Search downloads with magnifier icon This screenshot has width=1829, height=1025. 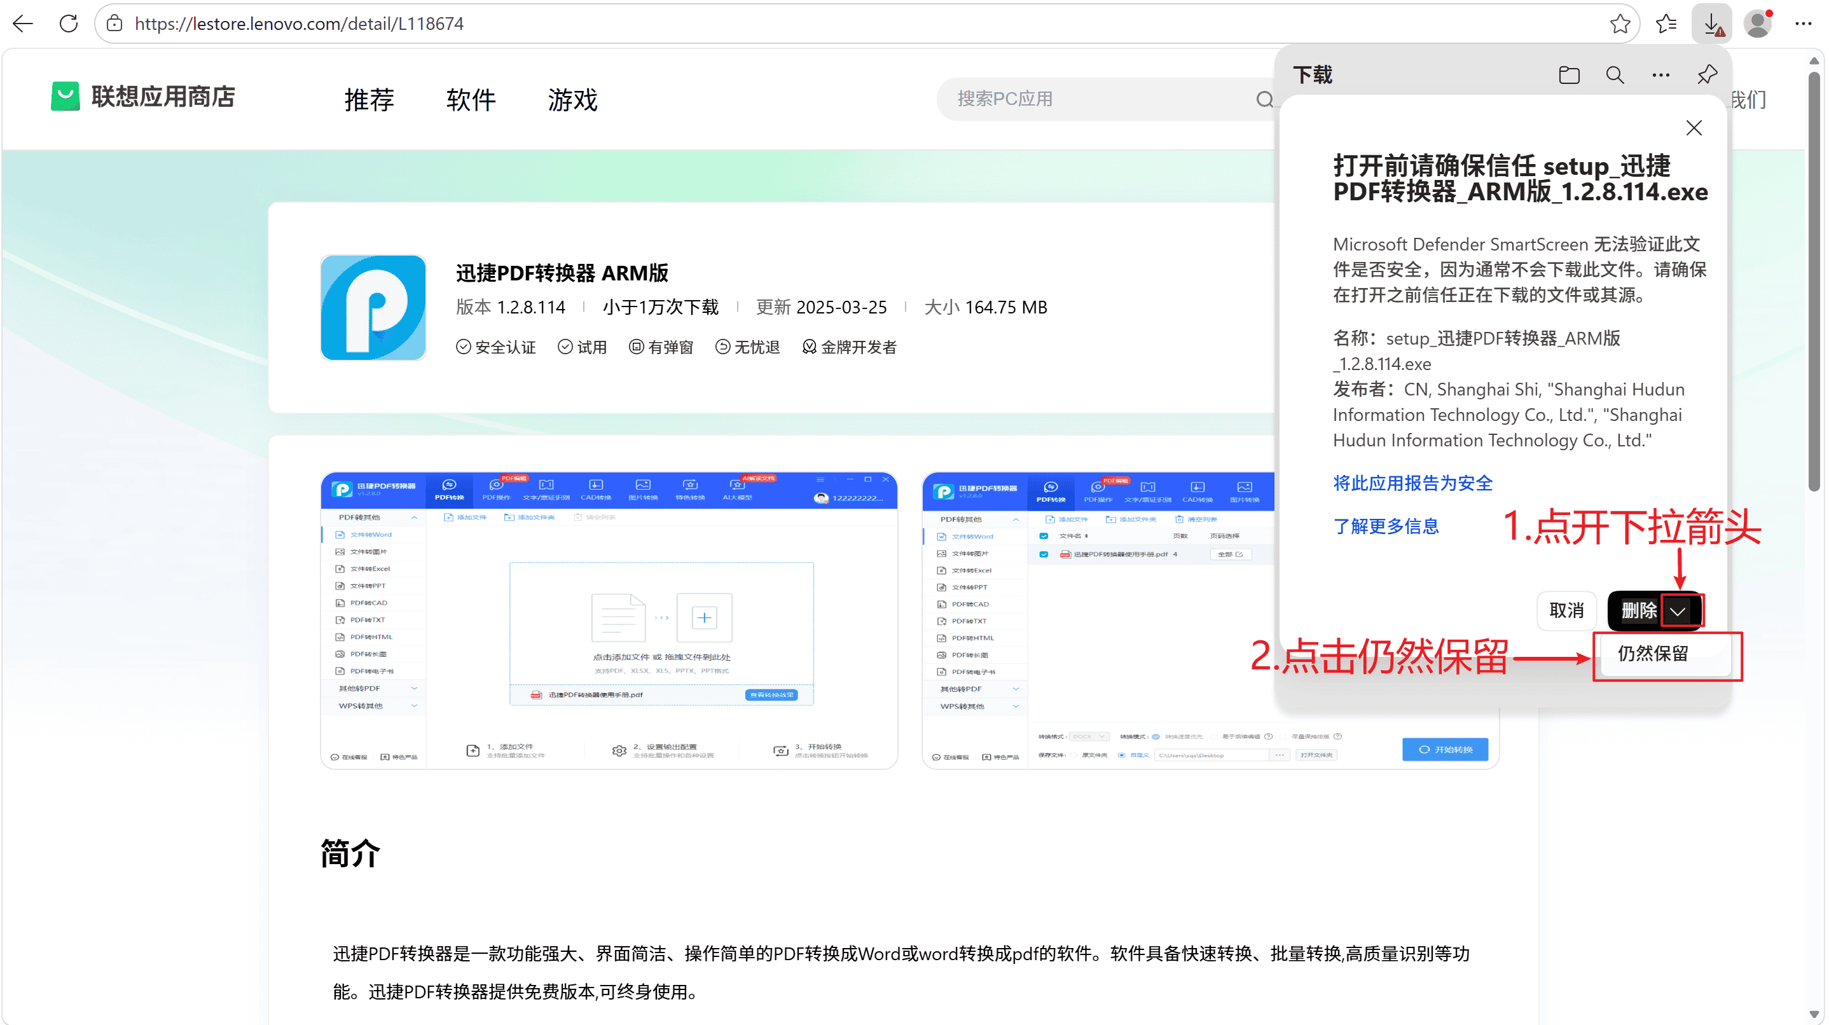click(x=1615, y=75)
